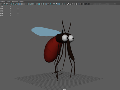Toggle the Motion Blur icon
Image resolution: width=120 pixels, height=90 pixels.
click(56, 4)
